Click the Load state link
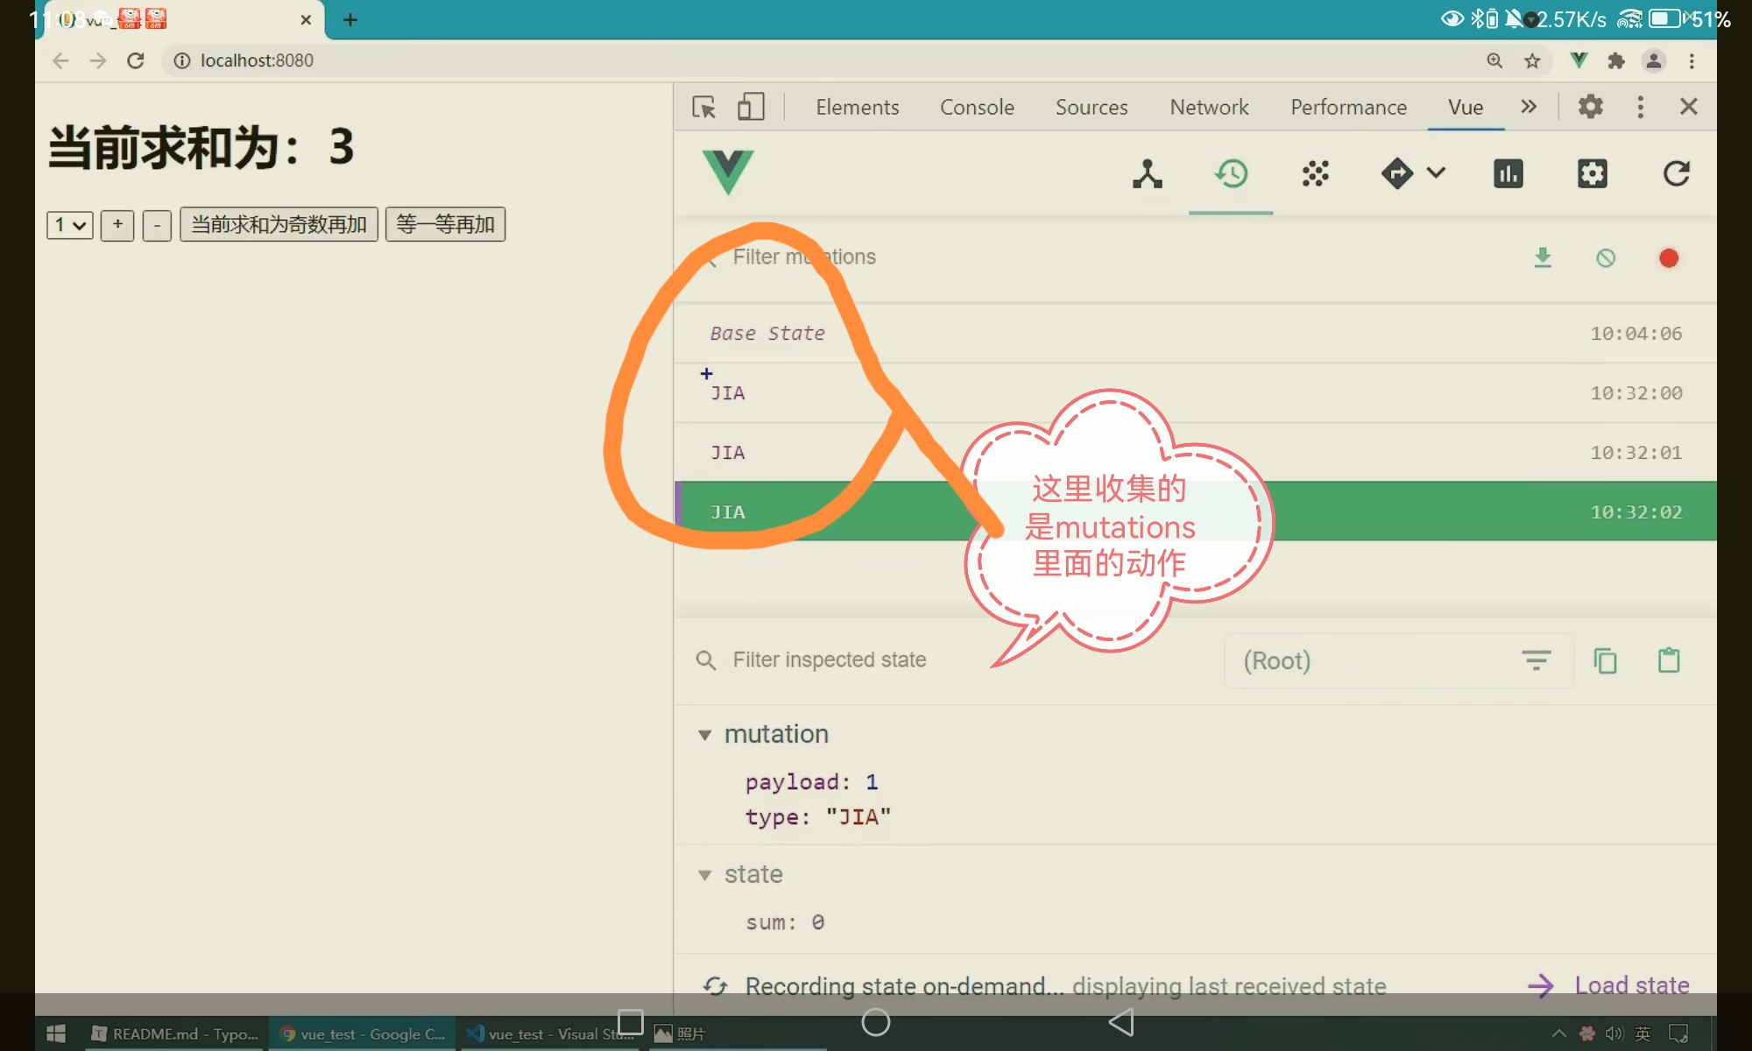1752x1051 pixels. pos(1631,985)
